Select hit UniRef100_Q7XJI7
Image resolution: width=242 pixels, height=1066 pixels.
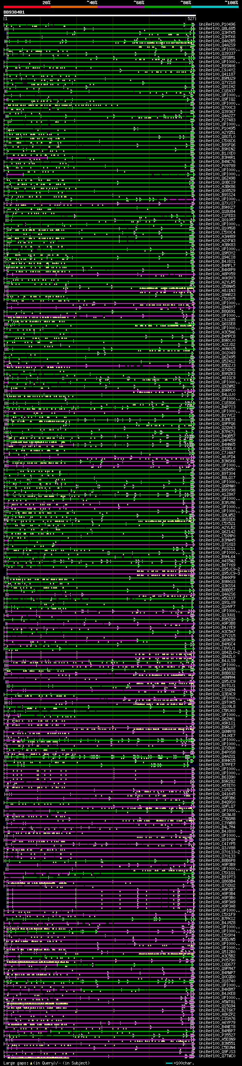(217, 203)
